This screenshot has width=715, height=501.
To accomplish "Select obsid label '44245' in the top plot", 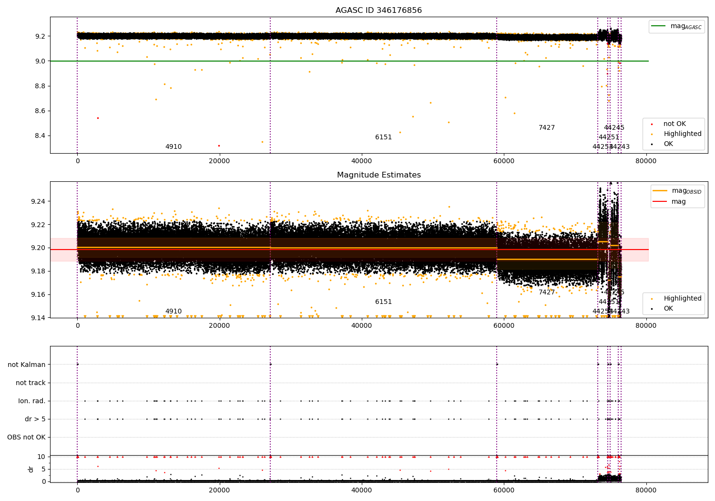I will click(x=614, y=128).
